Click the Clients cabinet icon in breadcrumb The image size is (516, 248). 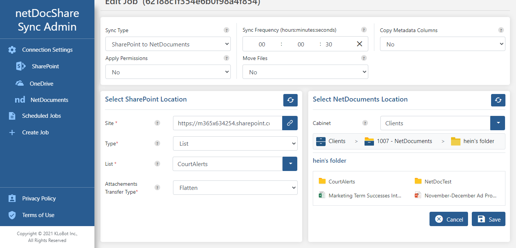(321, 141)
